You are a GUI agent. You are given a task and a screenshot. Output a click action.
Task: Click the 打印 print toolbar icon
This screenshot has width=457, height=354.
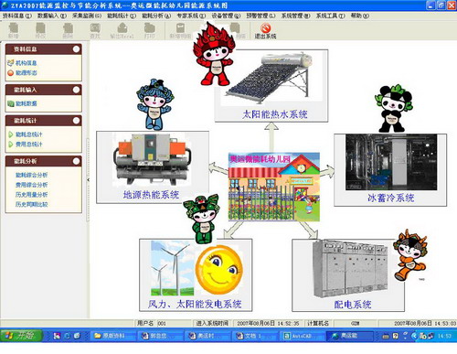click(x=149, y=31)
